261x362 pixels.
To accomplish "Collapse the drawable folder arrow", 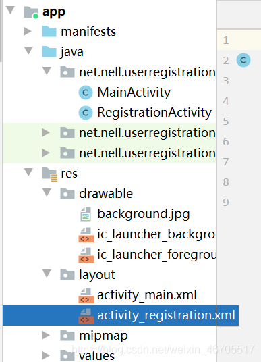I will (47, 192).
